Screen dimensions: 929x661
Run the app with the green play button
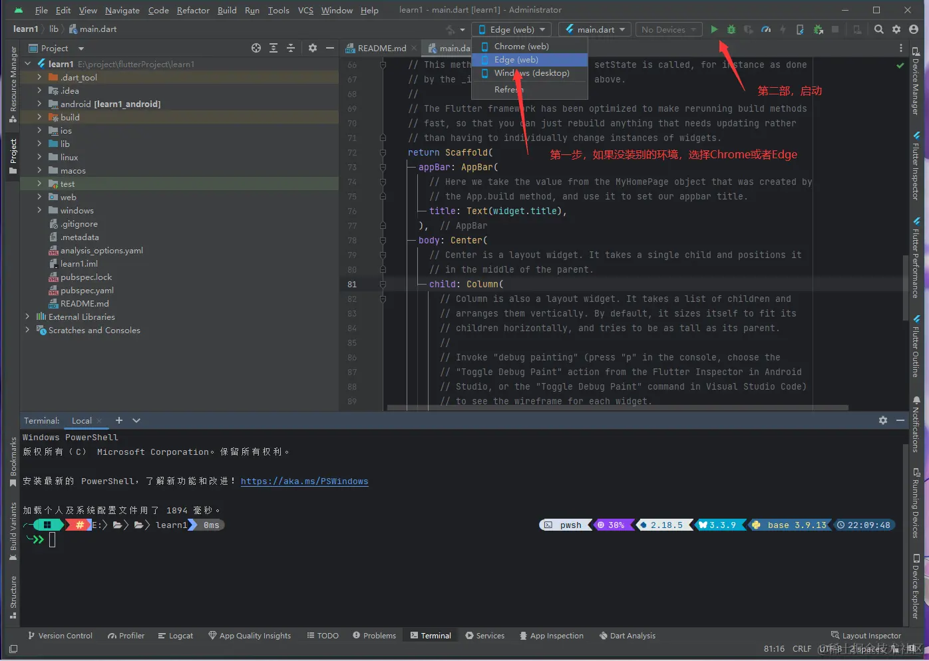[x=714, y=29]
